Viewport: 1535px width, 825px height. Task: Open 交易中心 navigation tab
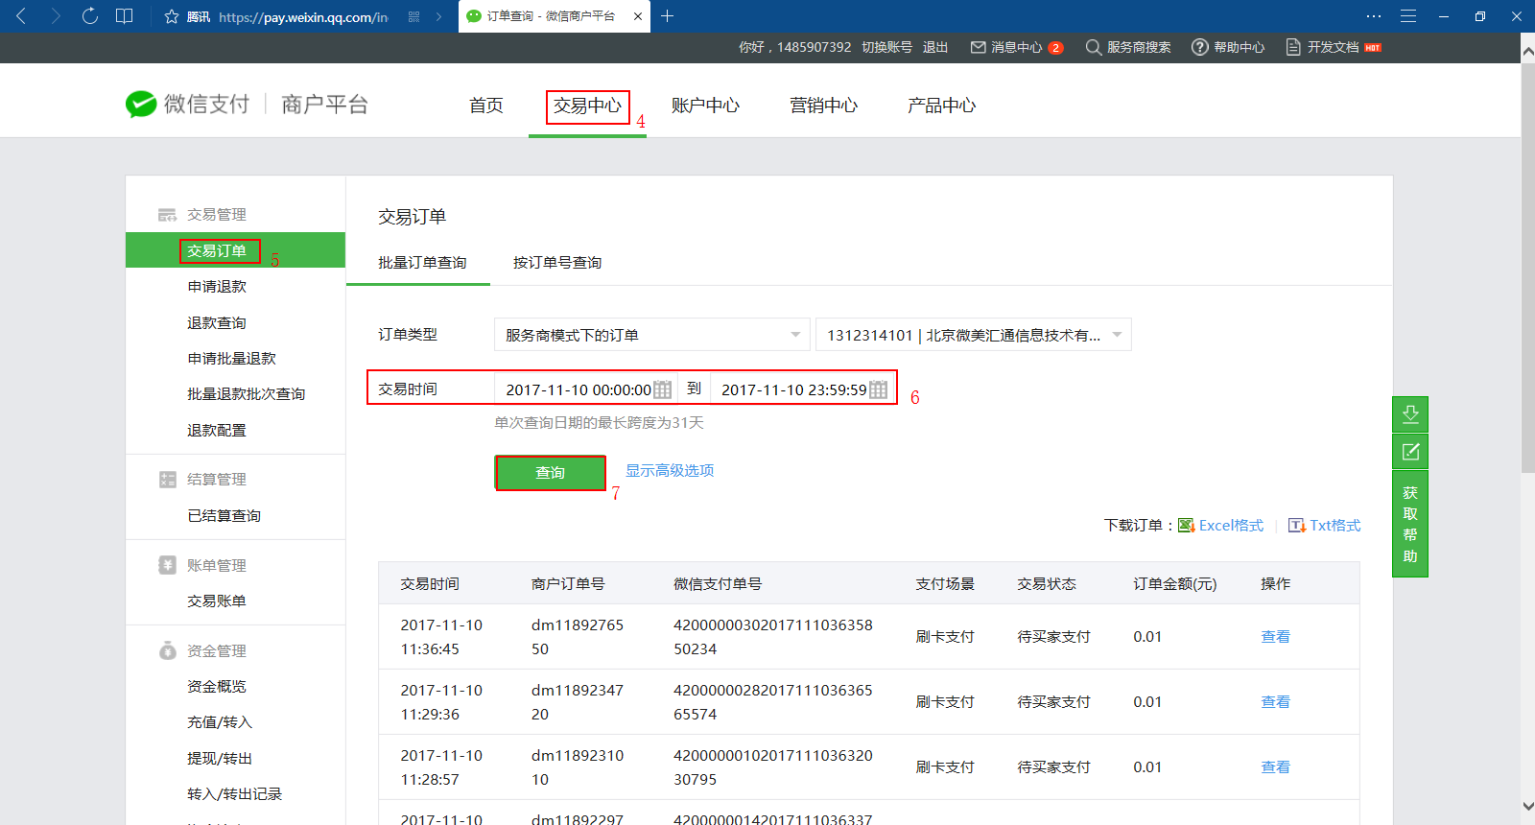(x=587, y=106)
